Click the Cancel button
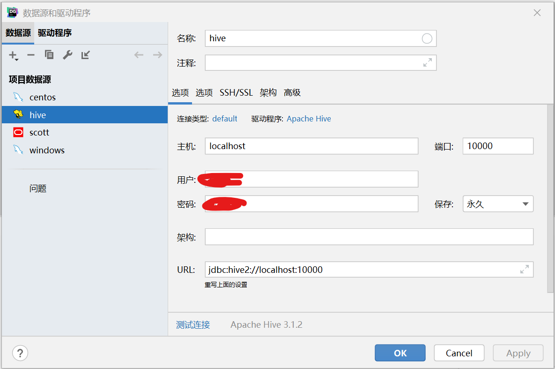This screenshot has width=555, height=369. (459, 353)
